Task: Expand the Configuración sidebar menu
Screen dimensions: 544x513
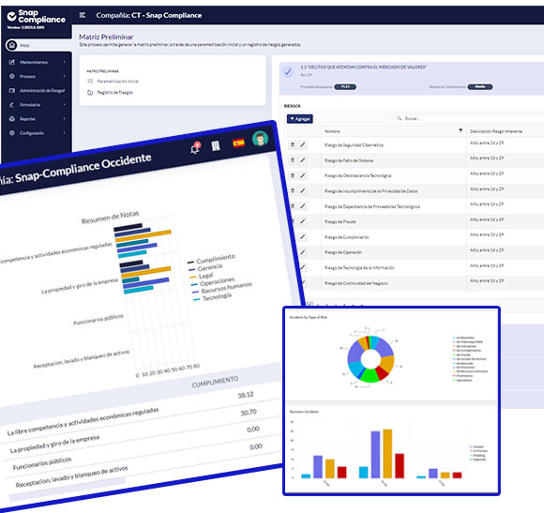Action: pyautogui.click(x=38, y=133)
